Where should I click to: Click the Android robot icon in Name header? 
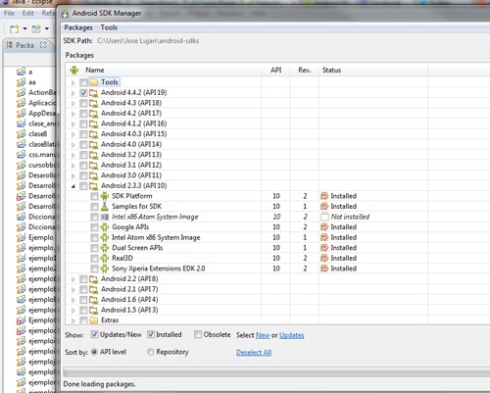[x=74, y=70]
